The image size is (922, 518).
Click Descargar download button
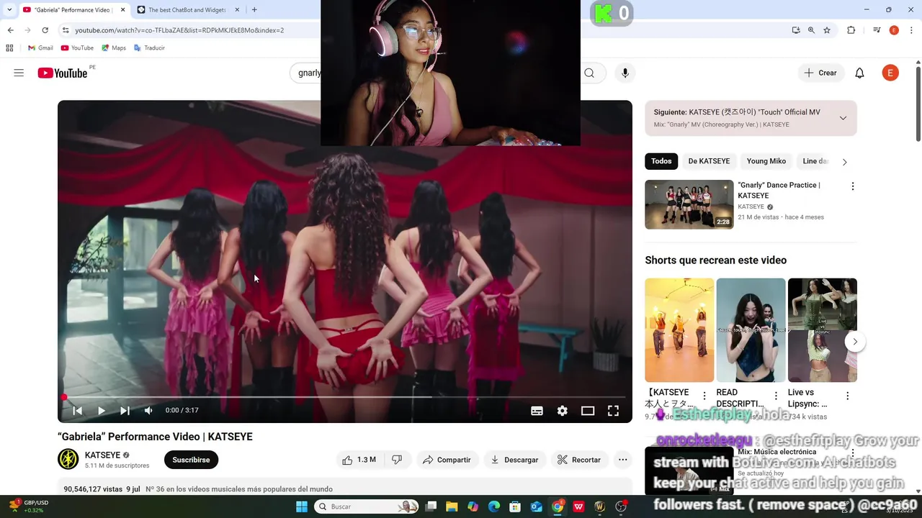(514, 460)
